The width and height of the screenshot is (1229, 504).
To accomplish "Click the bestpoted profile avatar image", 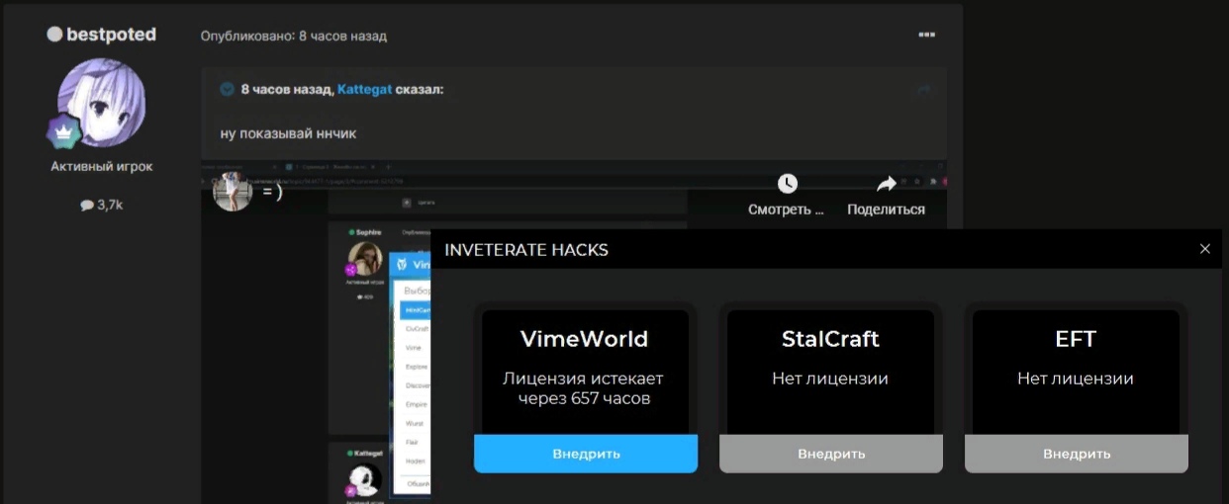I will click(x=102, y=102).
